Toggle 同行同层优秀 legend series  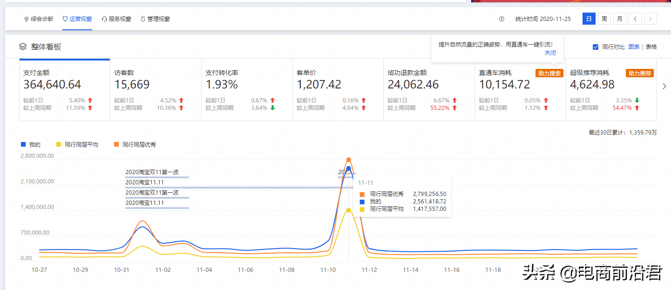(x=135, y=145)
